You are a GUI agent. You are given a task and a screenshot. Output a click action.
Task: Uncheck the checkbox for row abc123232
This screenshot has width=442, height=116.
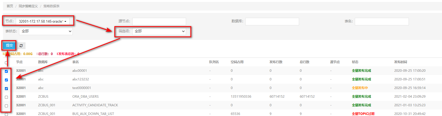pos(6,80)
